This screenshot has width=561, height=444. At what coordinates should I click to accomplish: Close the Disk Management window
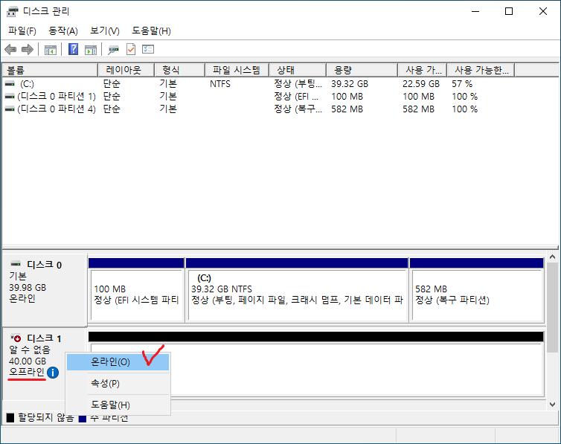(x=542, y=11)
